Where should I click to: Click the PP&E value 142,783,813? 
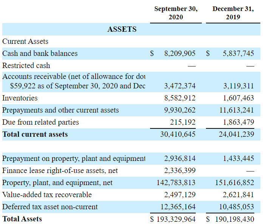click(176, 182)
